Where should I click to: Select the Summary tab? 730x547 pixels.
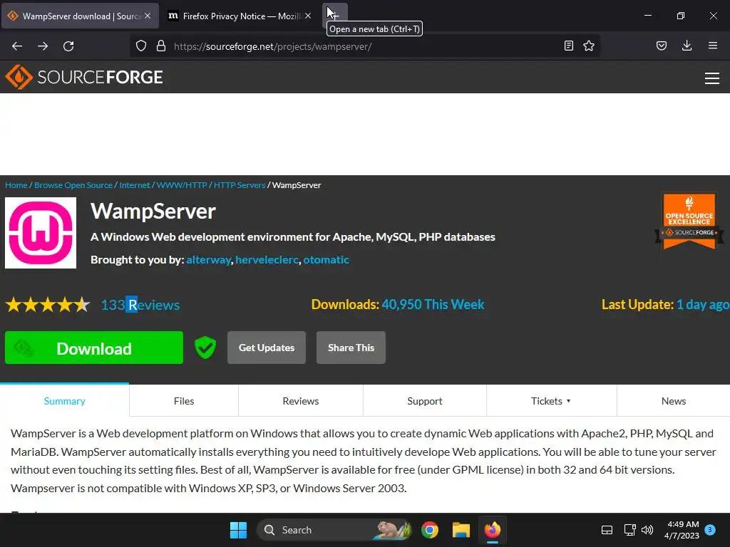tap(65, 400)
